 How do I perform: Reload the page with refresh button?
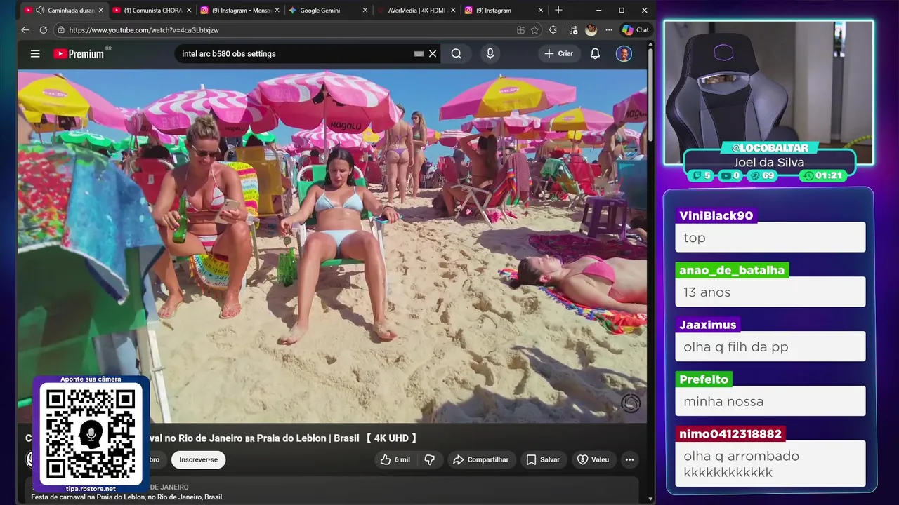[44, 30]
